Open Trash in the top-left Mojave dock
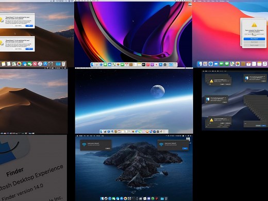 [63, 64]
